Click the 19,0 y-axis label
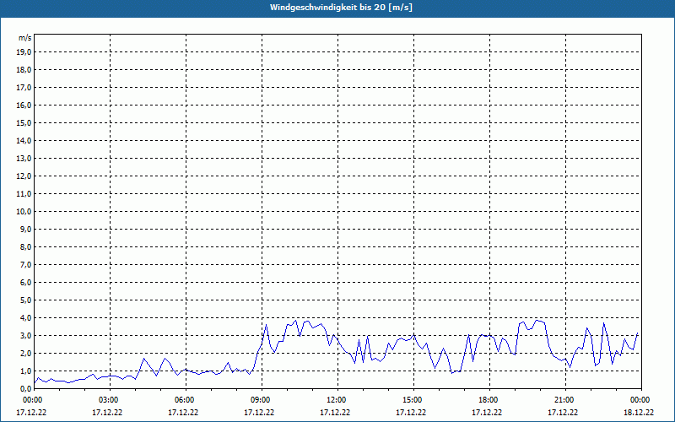The image size is (675, 422). [x=24, y=52]
